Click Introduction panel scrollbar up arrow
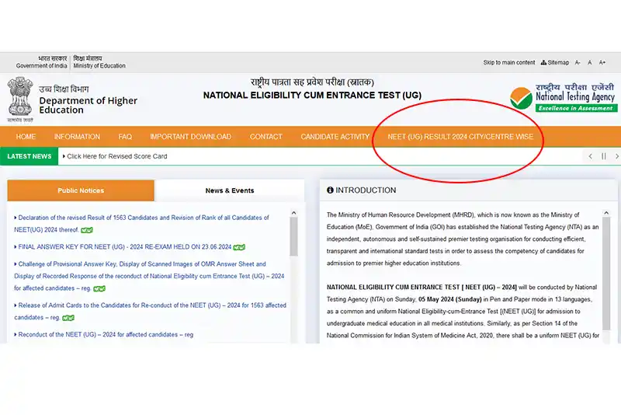The height and width of the screenshot is (415, 621). [606, 213]
